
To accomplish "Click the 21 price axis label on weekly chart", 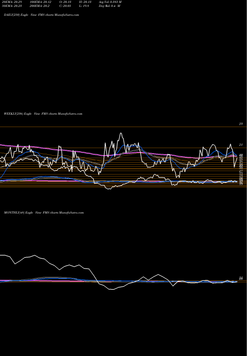I will (241, 144).
